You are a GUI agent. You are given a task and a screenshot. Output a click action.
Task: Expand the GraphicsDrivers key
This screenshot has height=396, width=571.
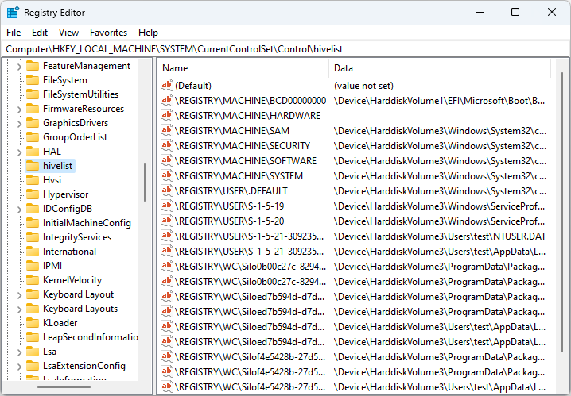tap(19, 123)
